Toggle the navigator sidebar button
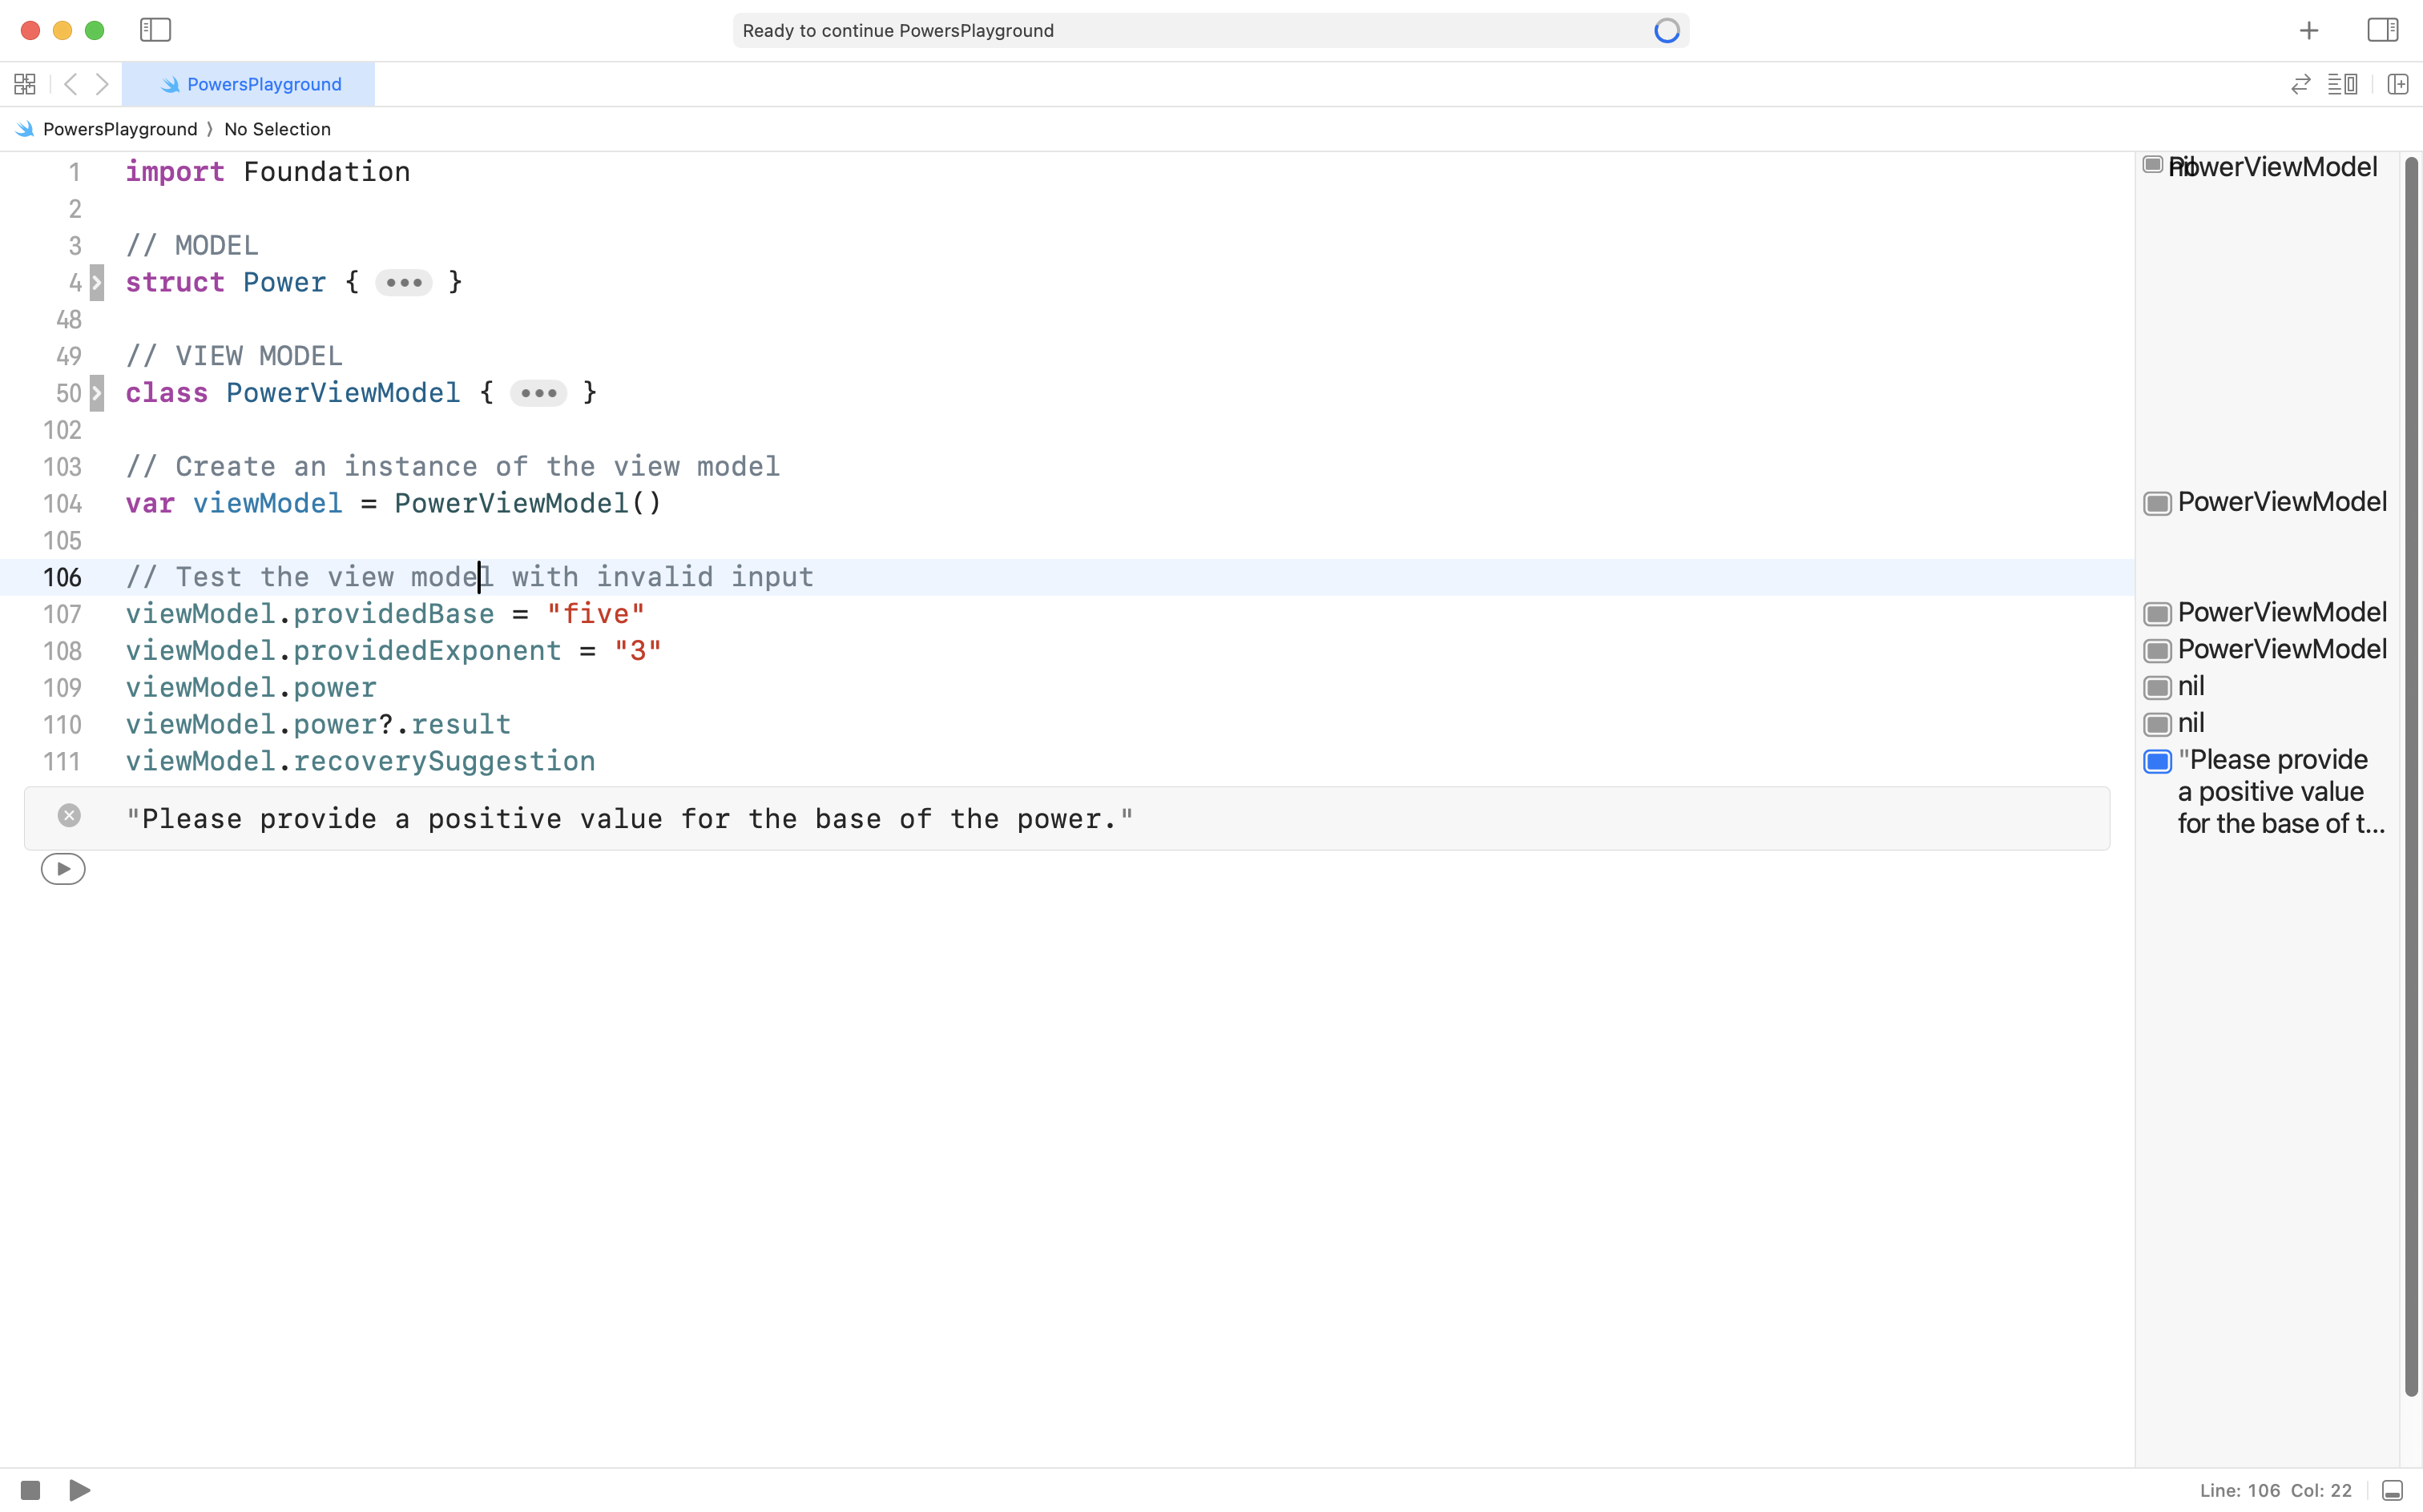2423x1512 pixels. 155,30
